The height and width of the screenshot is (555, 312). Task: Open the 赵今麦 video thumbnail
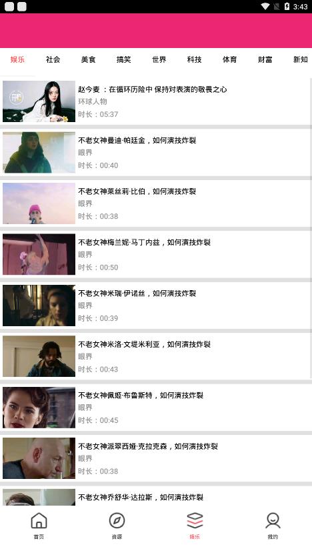coord(39,101)
